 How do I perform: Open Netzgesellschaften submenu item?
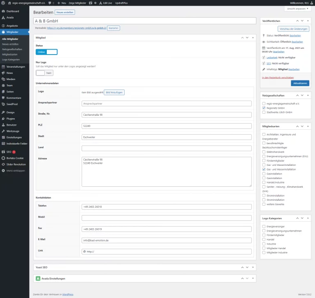(12, 49)
